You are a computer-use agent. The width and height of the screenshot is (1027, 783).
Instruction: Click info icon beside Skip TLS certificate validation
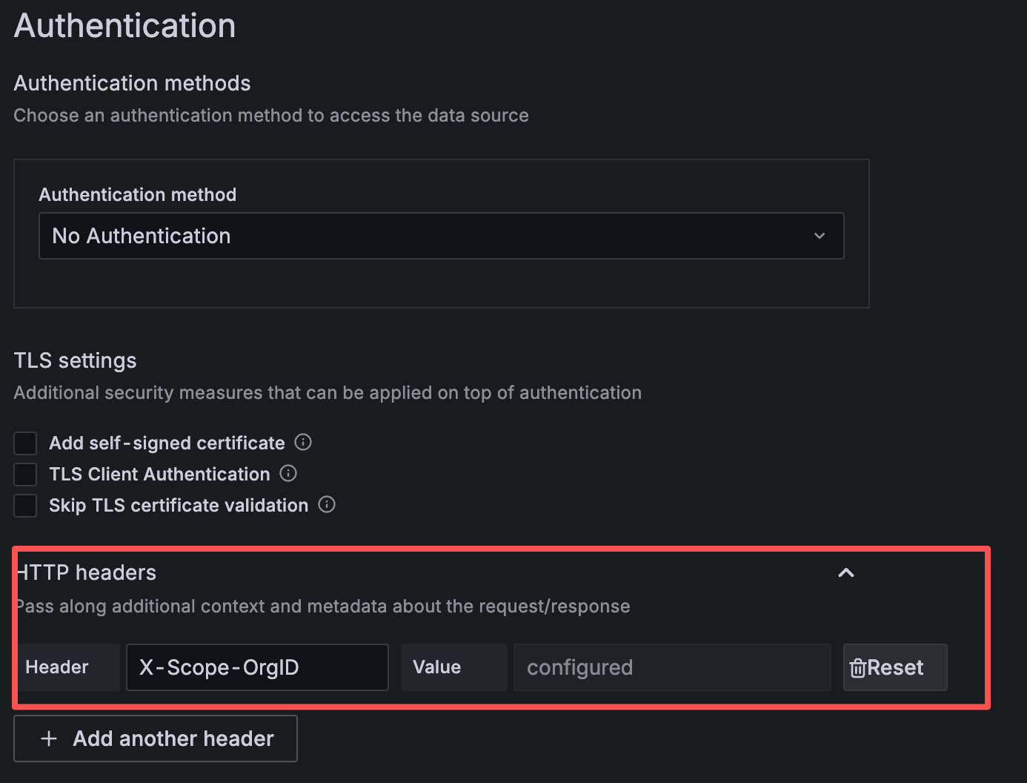[327, 505]
